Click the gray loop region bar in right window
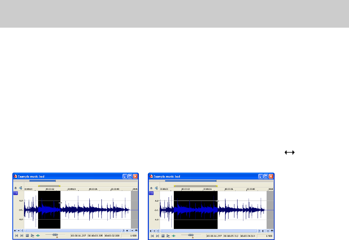This screenshot has height=240, width=349. [196, 186]
